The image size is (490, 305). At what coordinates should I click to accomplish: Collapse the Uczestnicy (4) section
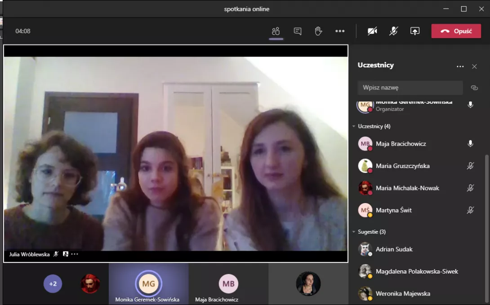coord(354,126)
